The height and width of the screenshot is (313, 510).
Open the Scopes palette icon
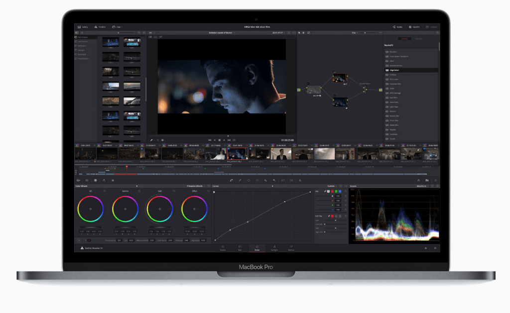427,180
